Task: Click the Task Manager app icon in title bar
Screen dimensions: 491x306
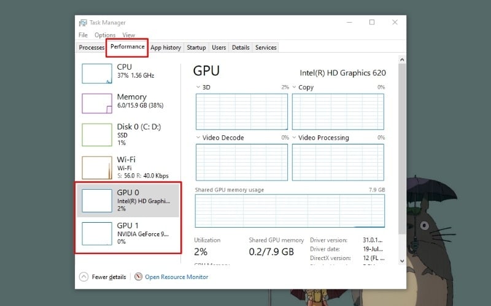Action: [x=83, y=23]
